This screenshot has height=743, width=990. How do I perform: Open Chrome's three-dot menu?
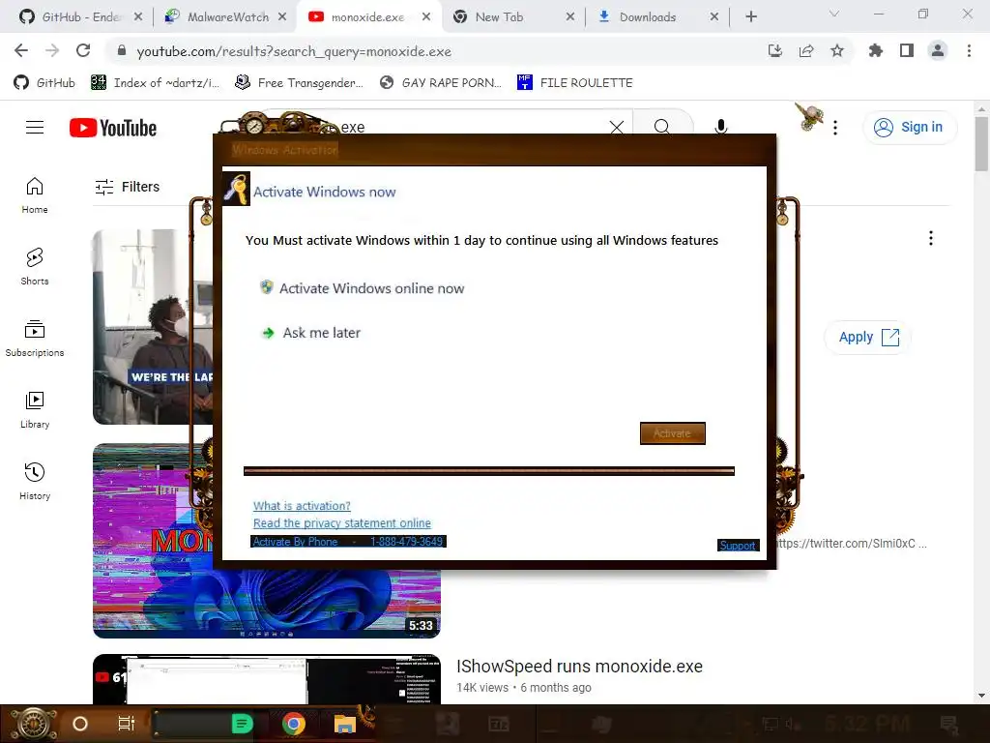pos(969,50)
